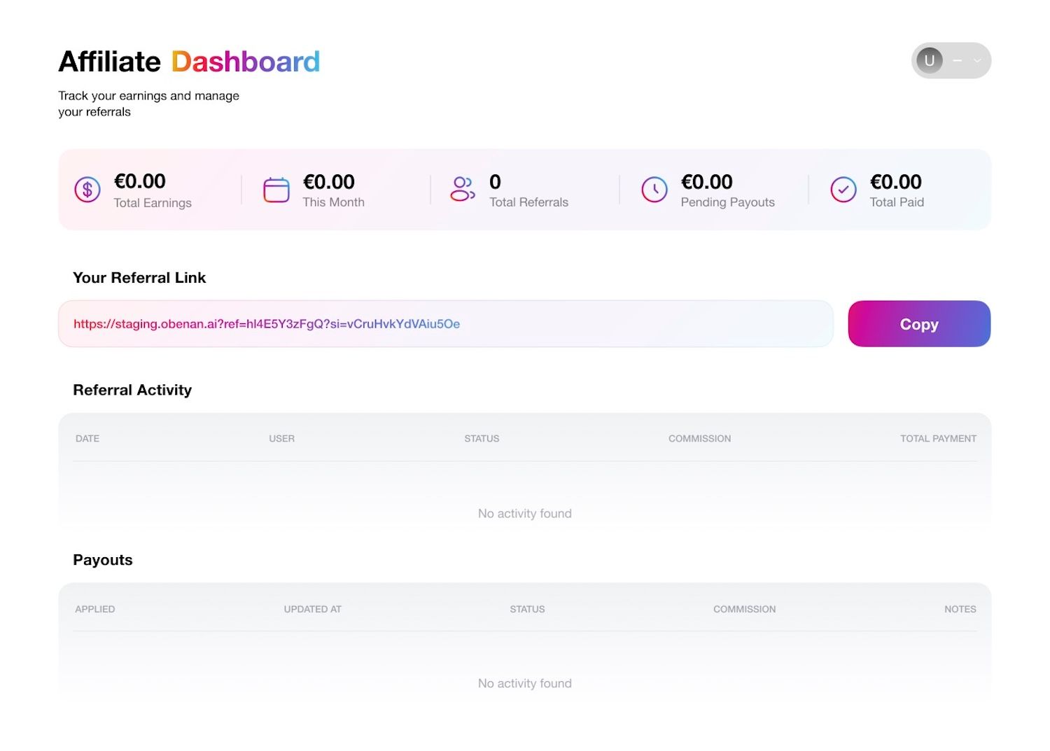Click Referral Activity STATUS column header
This screenshot has height=751, width=1050.
tap(482, 439)
